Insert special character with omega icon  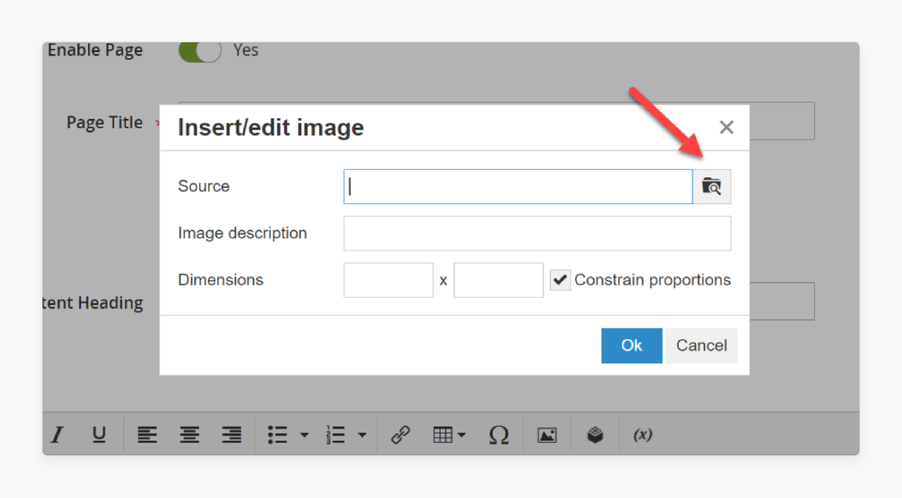499,435
